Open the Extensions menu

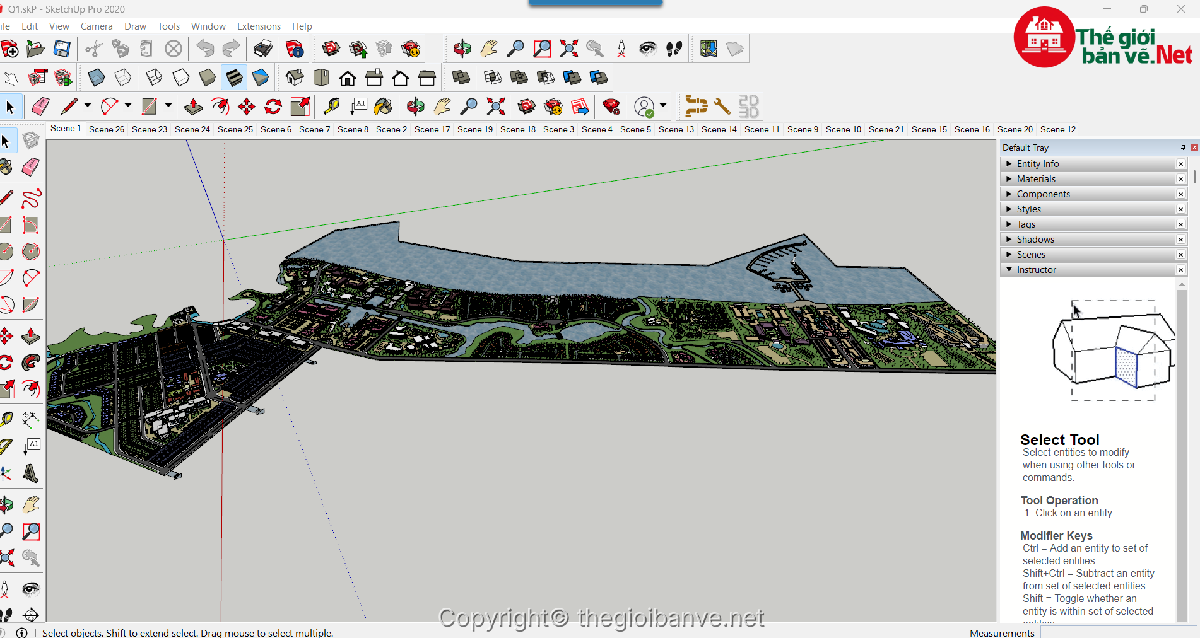click(x=259, y=26)
